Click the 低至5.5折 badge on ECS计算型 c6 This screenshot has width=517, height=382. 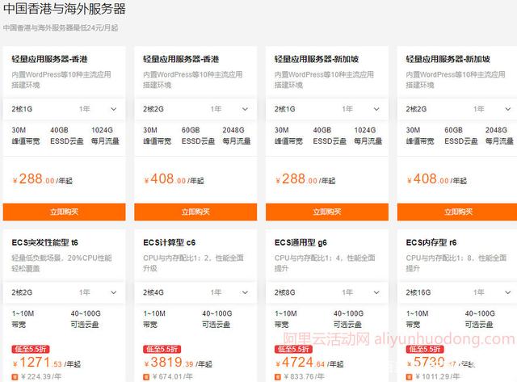tap(162, 349)
